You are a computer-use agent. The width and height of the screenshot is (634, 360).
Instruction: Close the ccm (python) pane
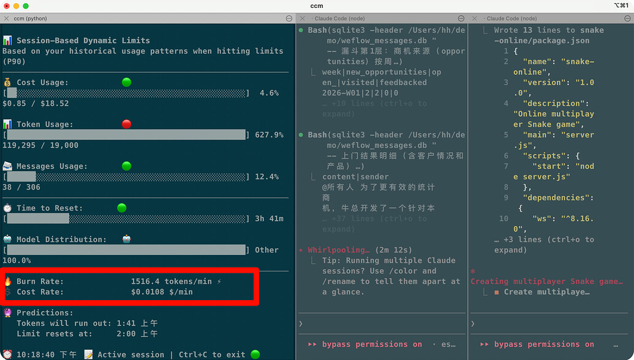7,18
